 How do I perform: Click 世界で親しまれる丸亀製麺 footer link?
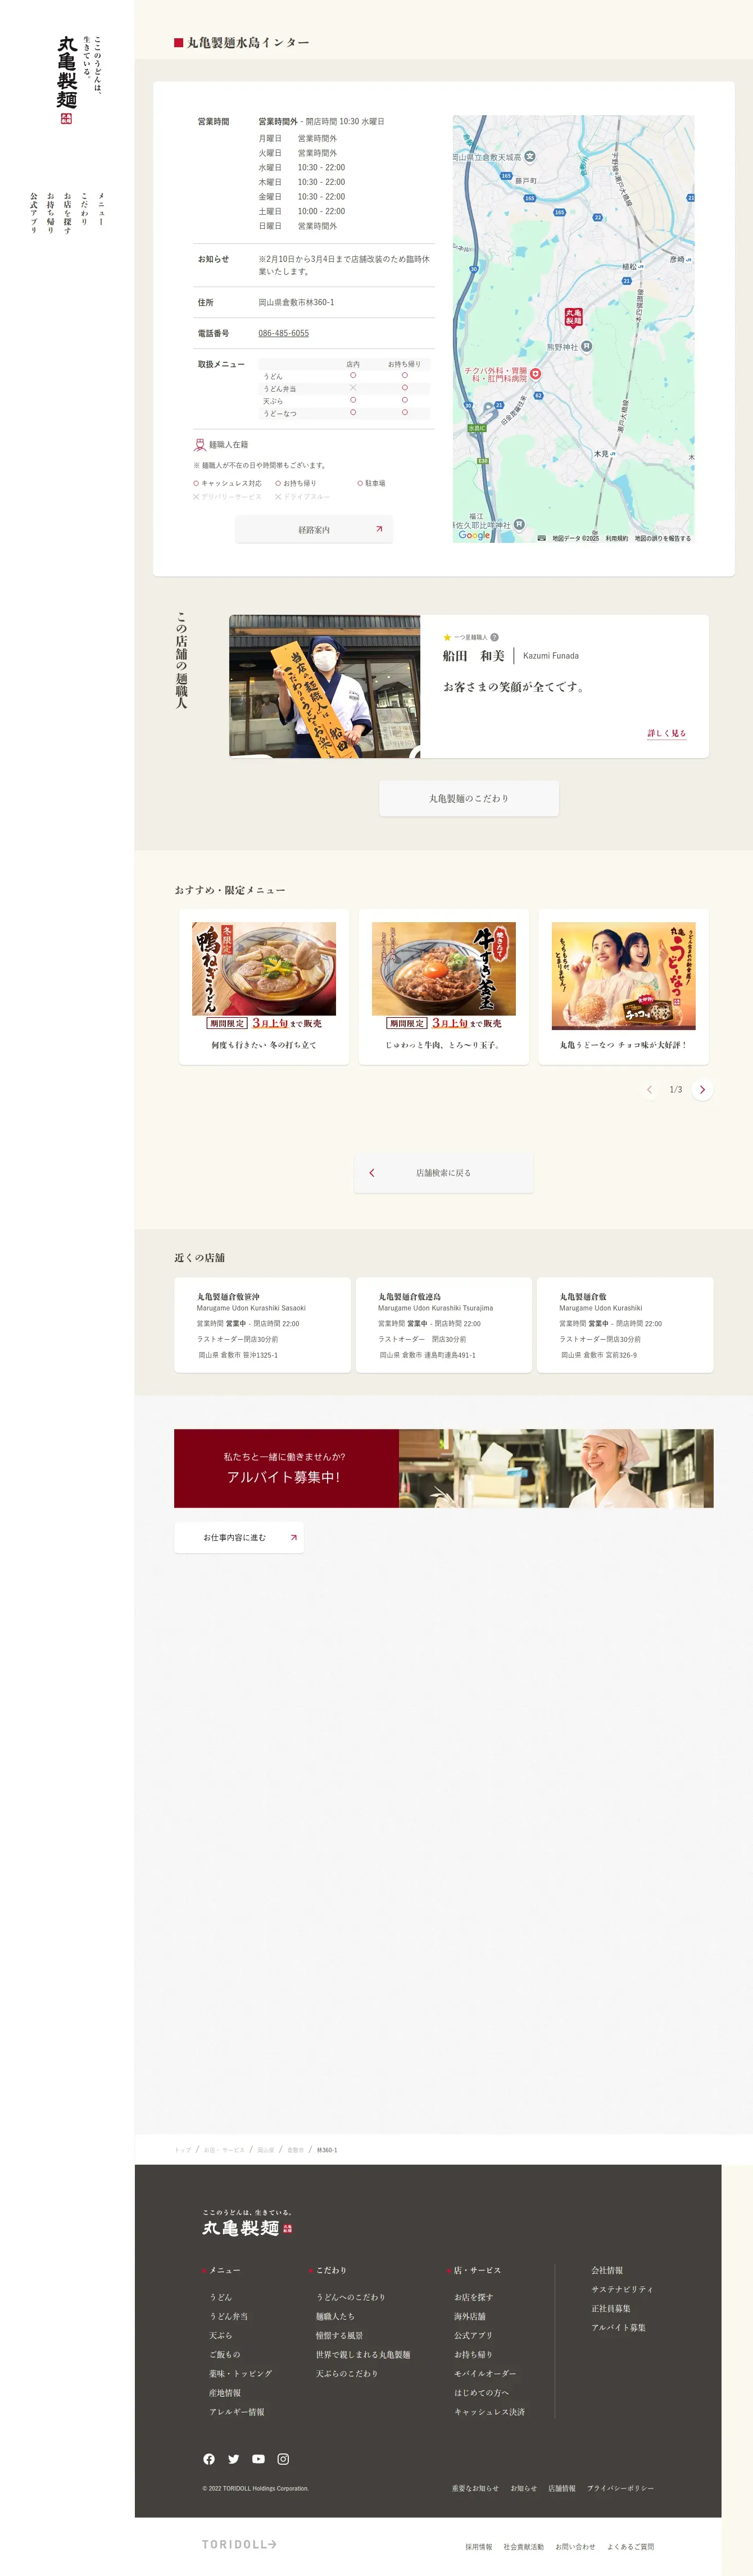pyautogui.click(x=363, y=2354)
